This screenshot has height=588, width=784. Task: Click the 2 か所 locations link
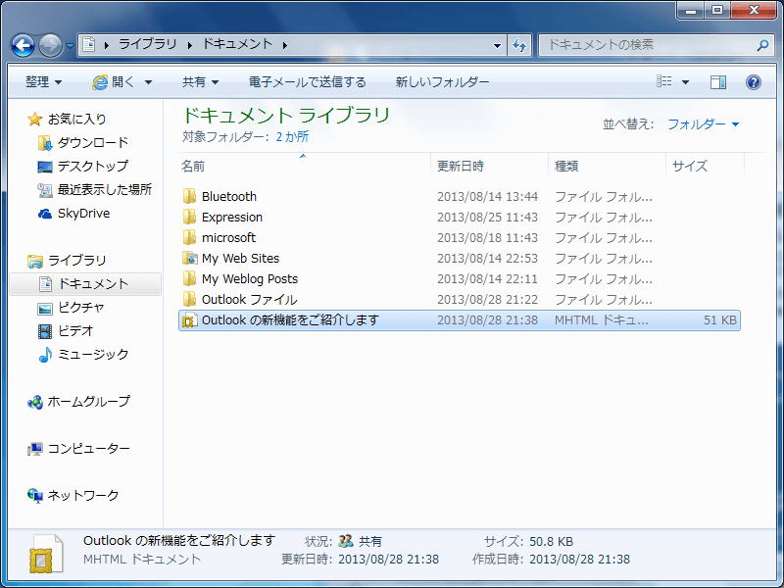(x=292, y=137)
